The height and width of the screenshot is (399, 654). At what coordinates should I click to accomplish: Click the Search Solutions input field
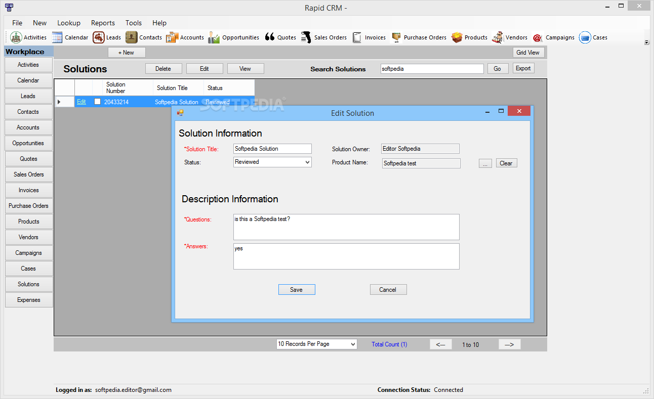(x=432, y=69)
